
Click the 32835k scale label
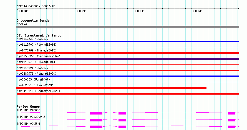(x=81, y=11)
